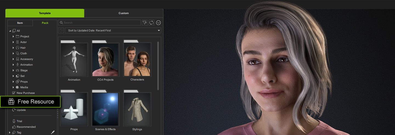Select the Trial filter item

point(19,121)
